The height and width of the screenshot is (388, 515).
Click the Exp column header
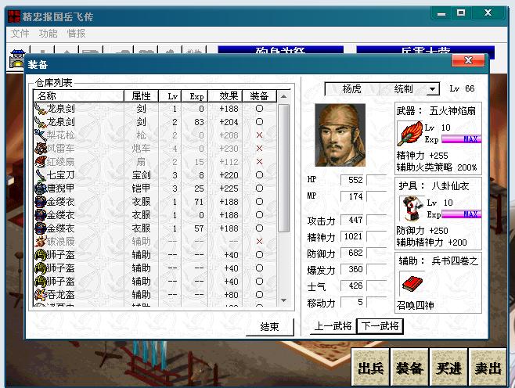(x=194, y=96)
